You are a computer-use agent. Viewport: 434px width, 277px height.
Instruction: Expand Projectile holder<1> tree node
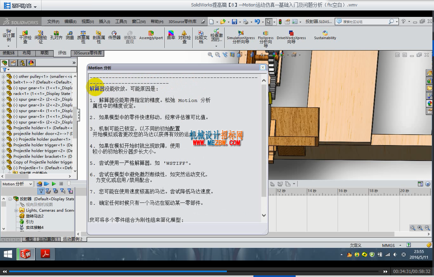click(3, 128)
